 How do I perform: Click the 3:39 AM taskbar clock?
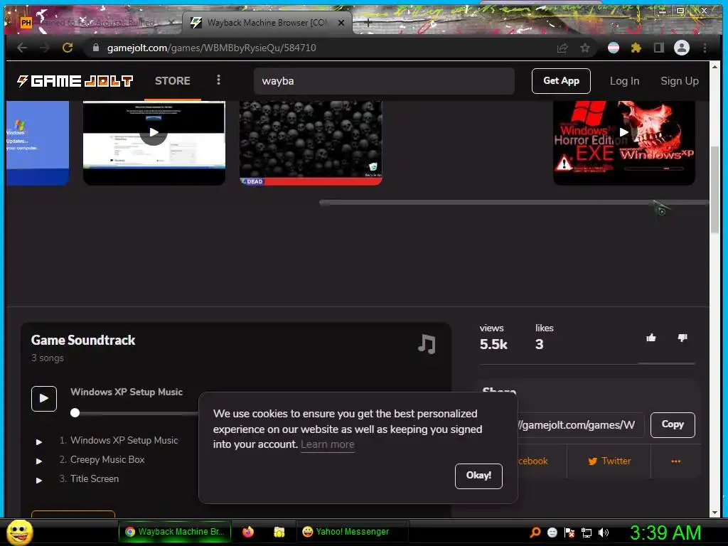point(665,533)
